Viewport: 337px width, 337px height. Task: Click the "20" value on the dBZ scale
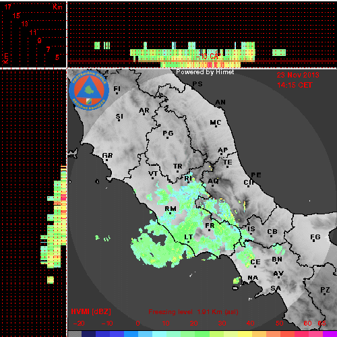pyautogui.click(x=193, y=324)
